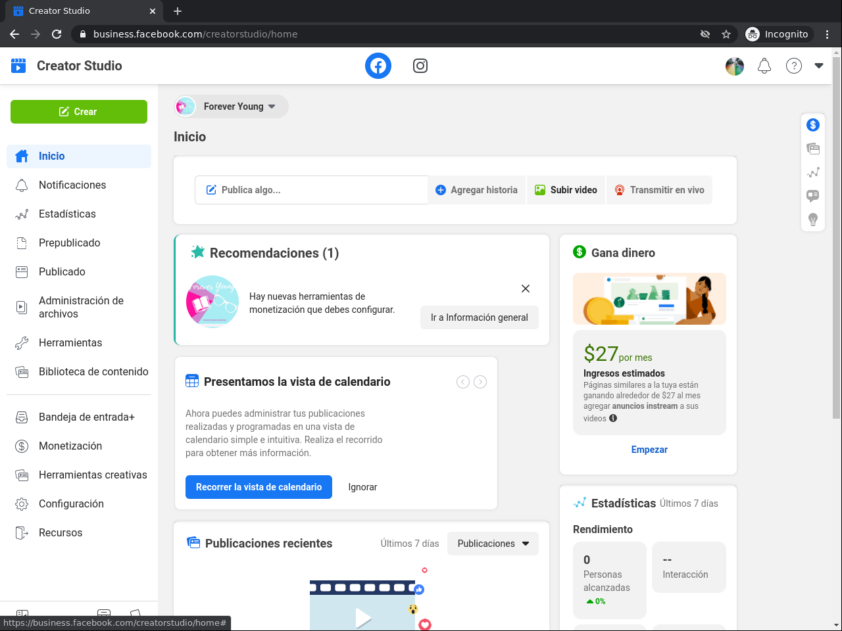842x631 pixels.
Task: Click the Interacción stat card
Action: [x=689, y=567]
